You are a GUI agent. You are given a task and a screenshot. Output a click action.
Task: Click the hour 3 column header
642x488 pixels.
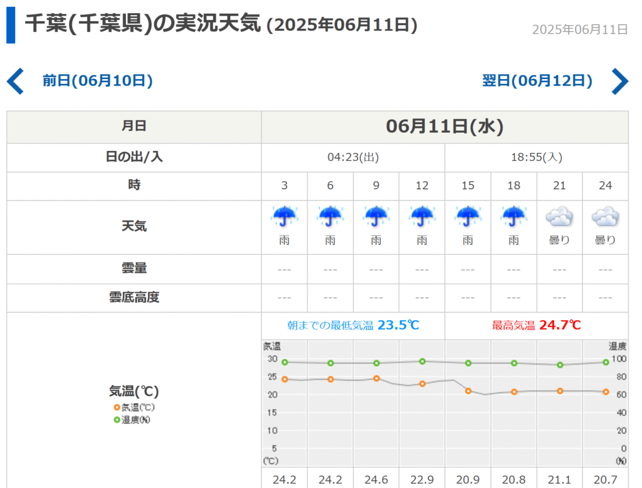(x=284, y=185)
